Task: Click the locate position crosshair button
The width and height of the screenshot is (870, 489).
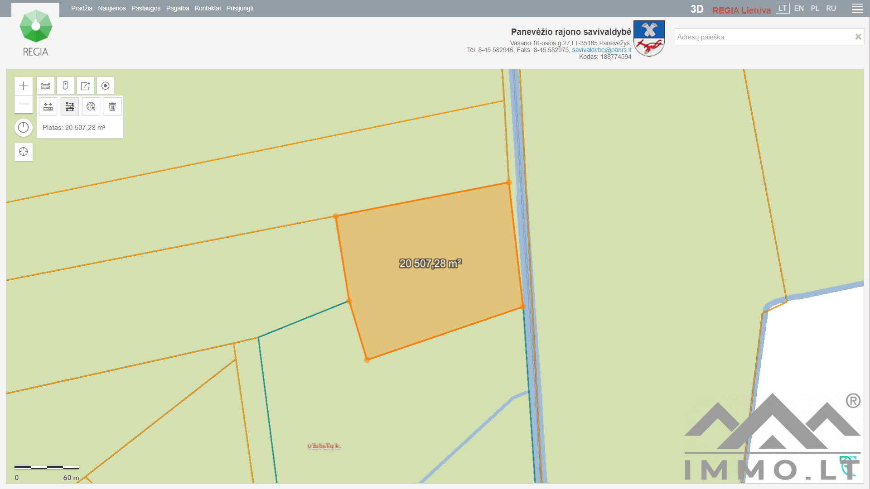Action: (24, 152)
